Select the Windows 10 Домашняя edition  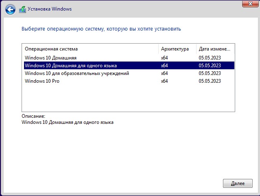pyautogui.click(x=50, y=58)
